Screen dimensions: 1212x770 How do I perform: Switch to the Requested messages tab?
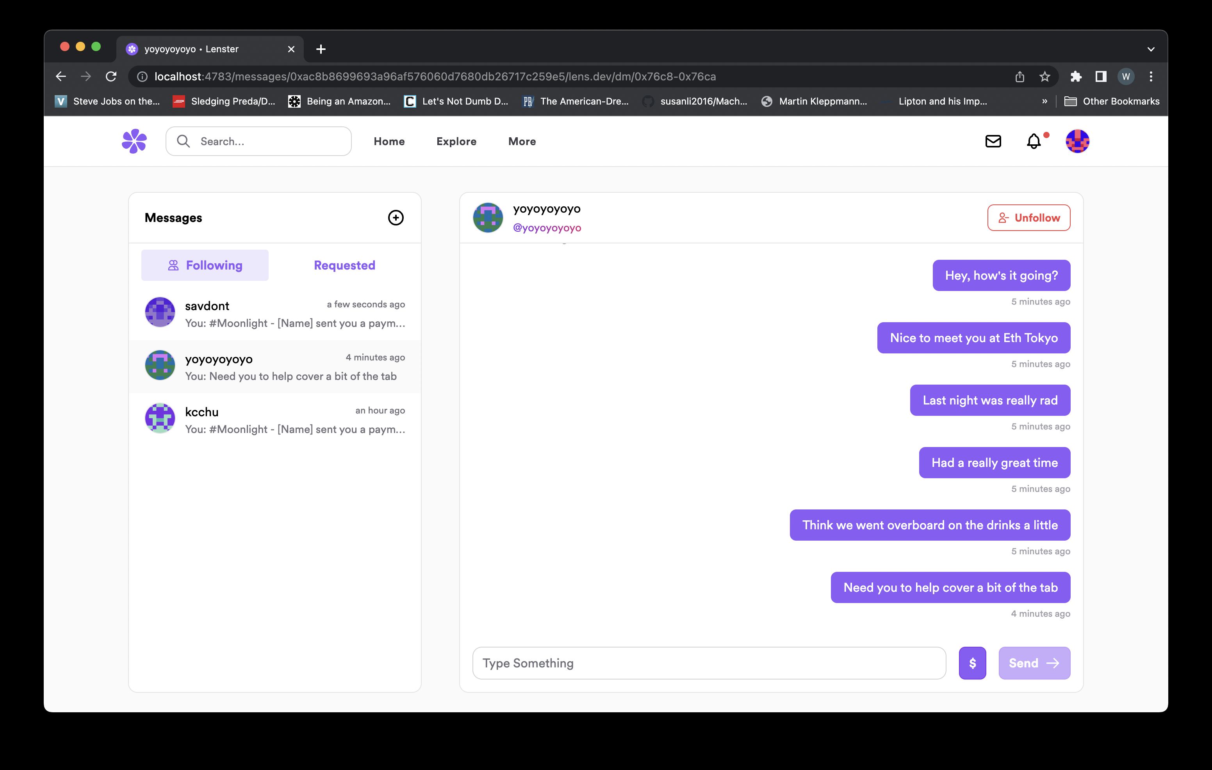(x=344, y=264)
